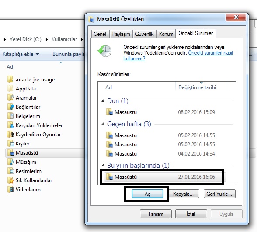The image size is (257, 232).
Task: Select the .oracle_jre_usage folder icon
Action: click(x=10, y=80)
